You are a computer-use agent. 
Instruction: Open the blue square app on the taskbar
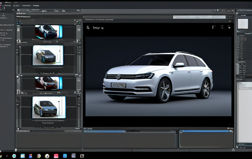pos(65,156)
